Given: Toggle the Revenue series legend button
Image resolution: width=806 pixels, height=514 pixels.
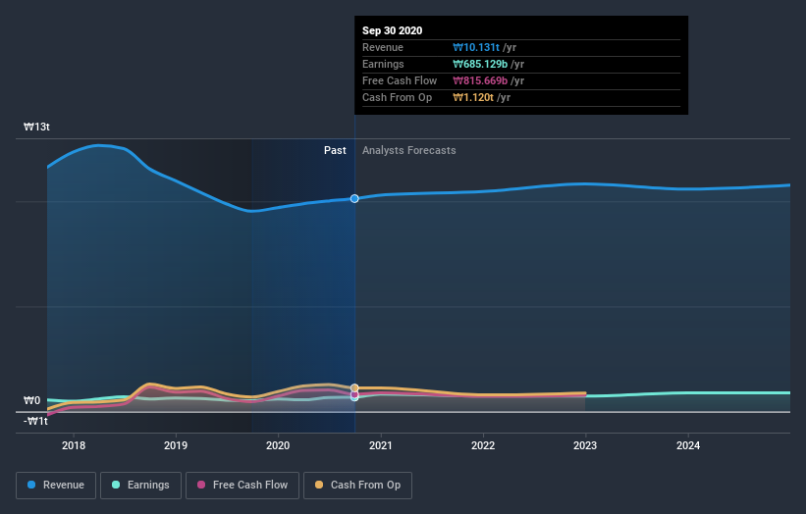Looking at the screenshot, I should pos(56,486).
